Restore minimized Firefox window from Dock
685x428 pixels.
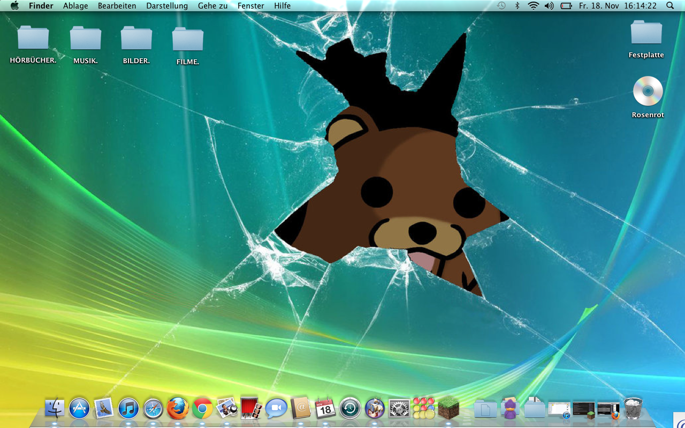point(608,410)
